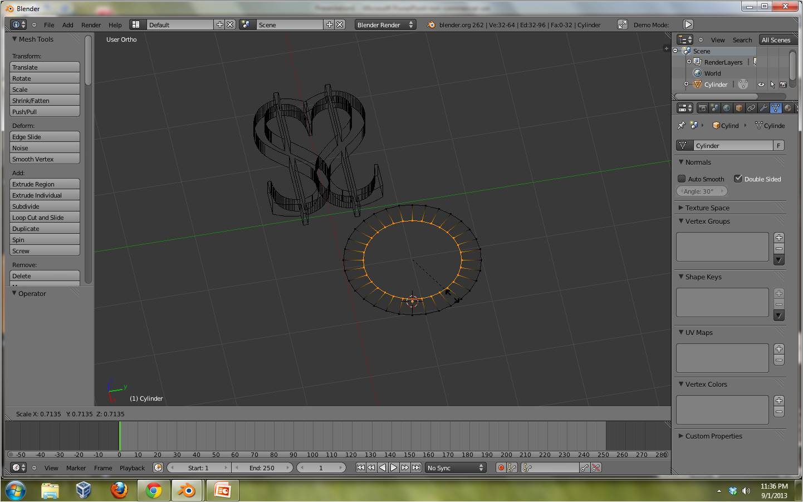Expand the Operator panel
The height and width of the screenshot is (502, 803).
14,293
